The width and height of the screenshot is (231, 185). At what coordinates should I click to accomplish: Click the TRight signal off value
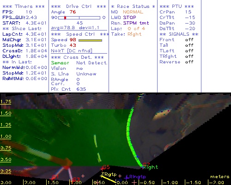189,56
